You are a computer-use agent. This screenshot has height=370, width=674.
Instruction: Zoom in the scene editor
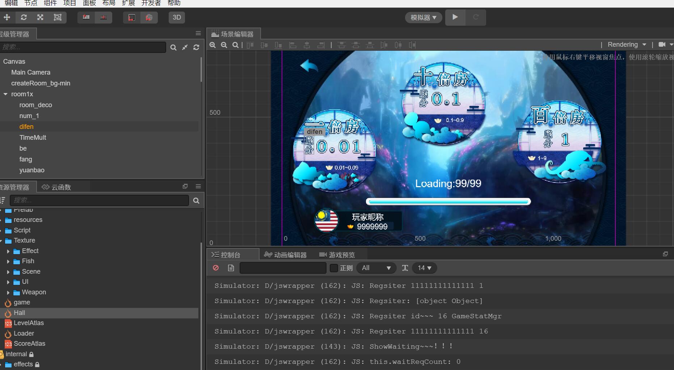point(213,45)
